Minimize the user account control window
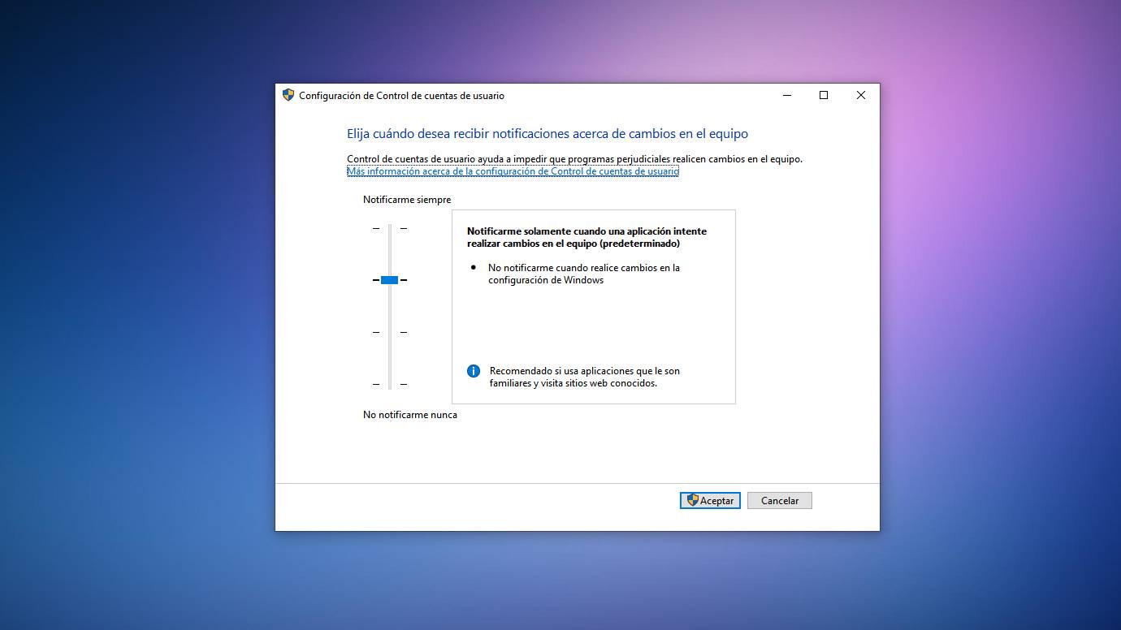Image resolution: width=1121 pixels, height=630 pixels. (x=787, y=95)
